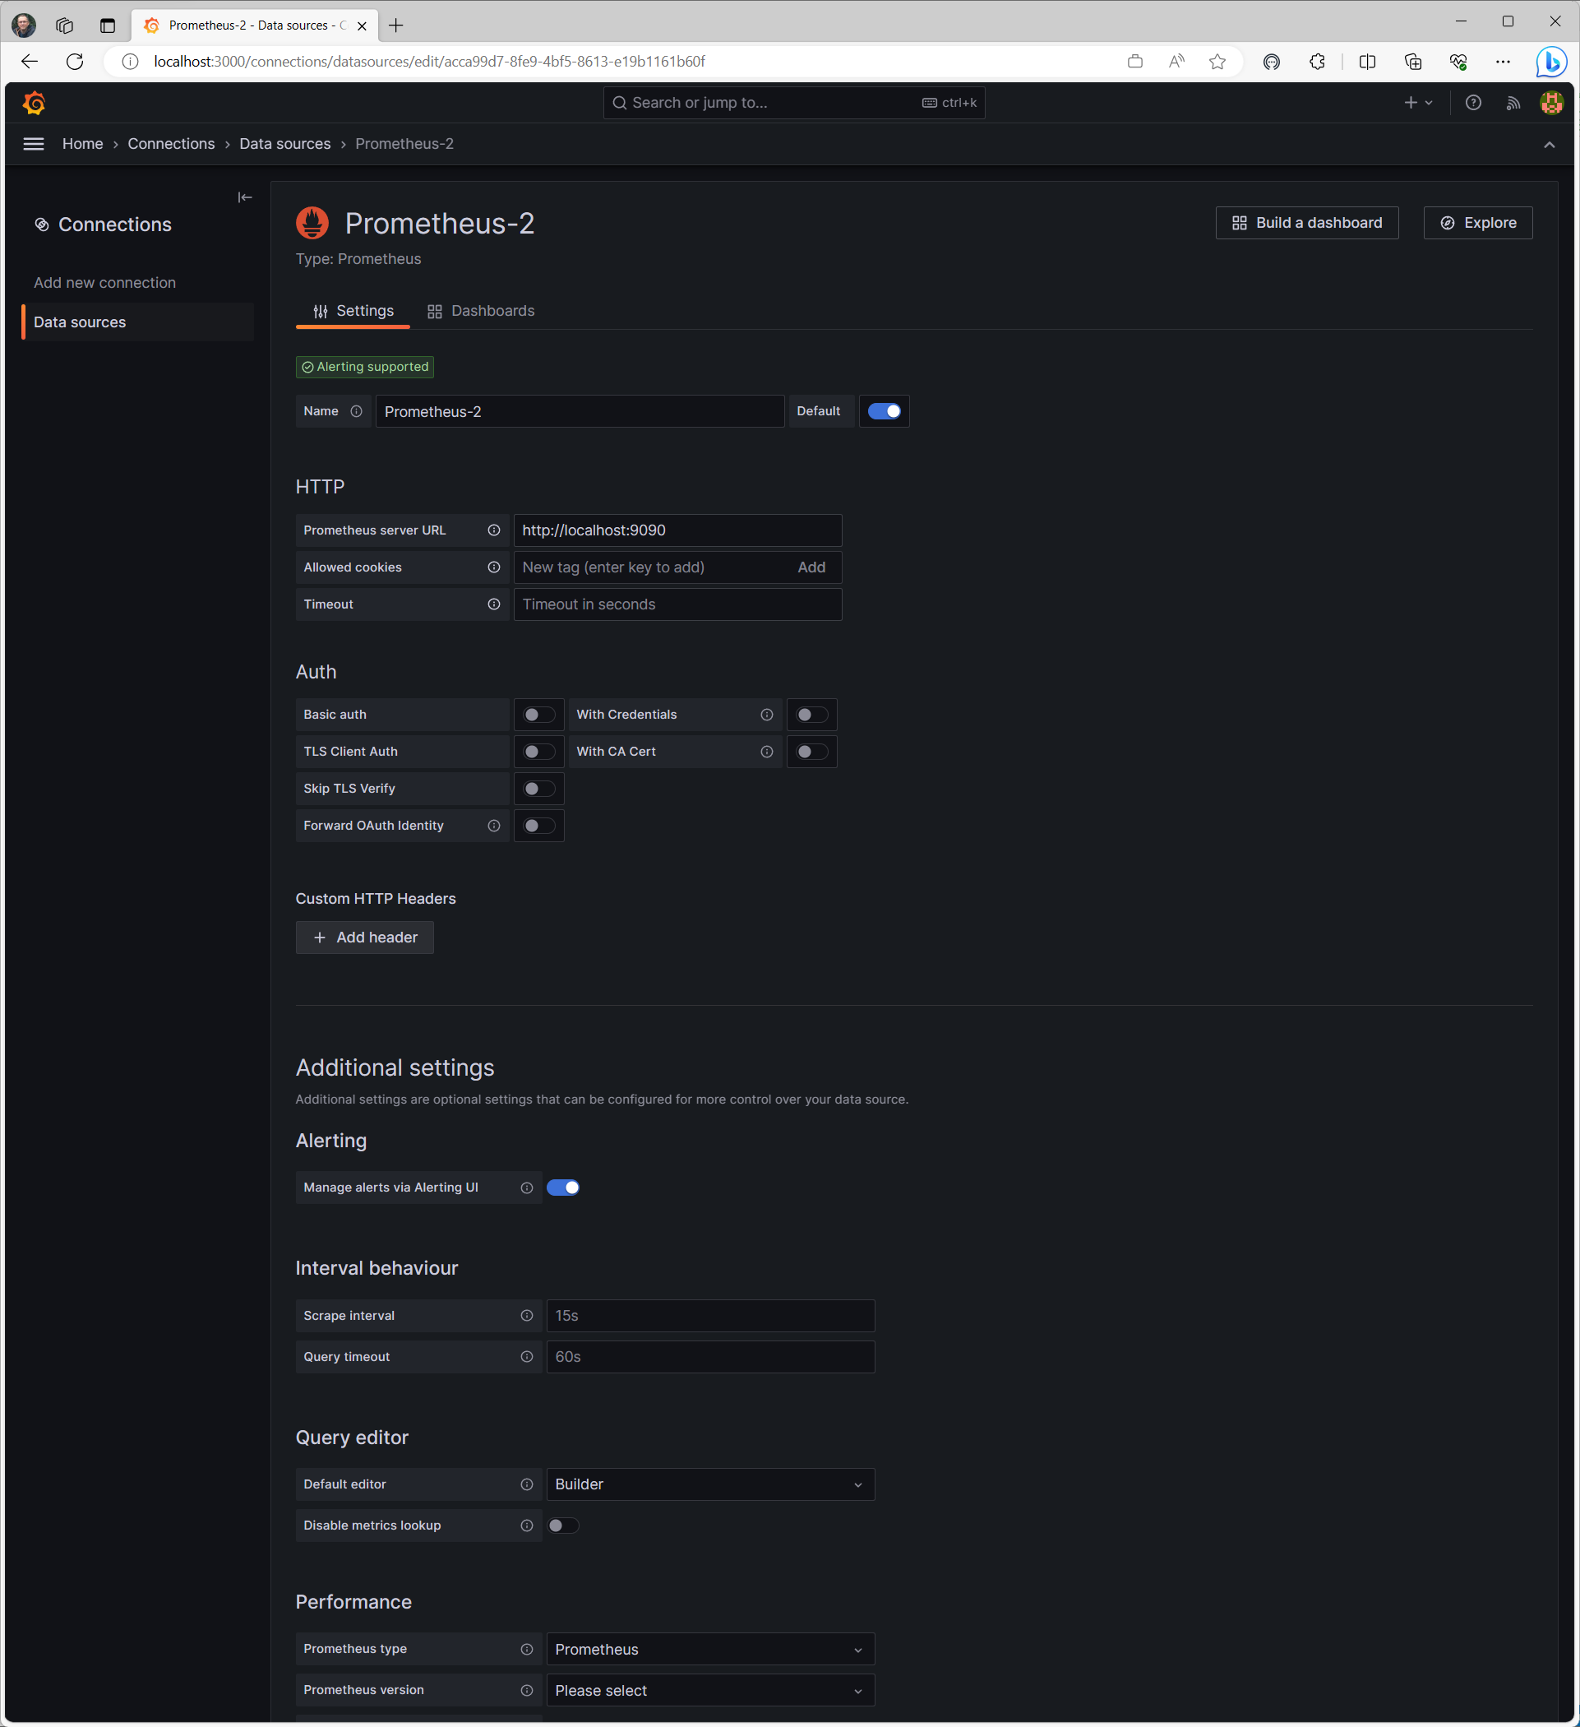Open the news feed RSS icon
This screenshot has width=1580, height=1727.
(x=1513, y=103)
